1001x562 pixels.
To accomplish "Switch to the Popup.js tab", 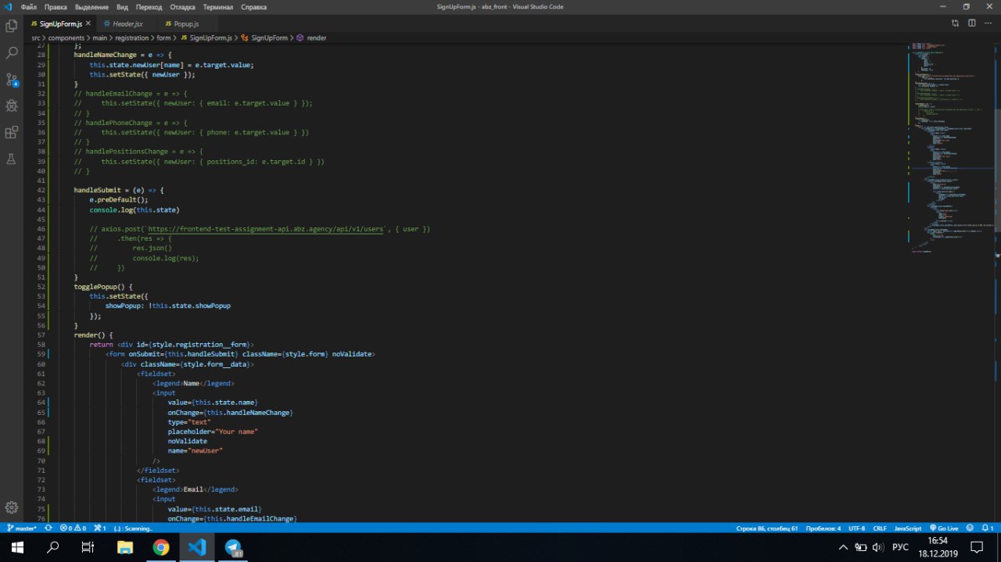I will pyautogui.click(x=186, y=24).
